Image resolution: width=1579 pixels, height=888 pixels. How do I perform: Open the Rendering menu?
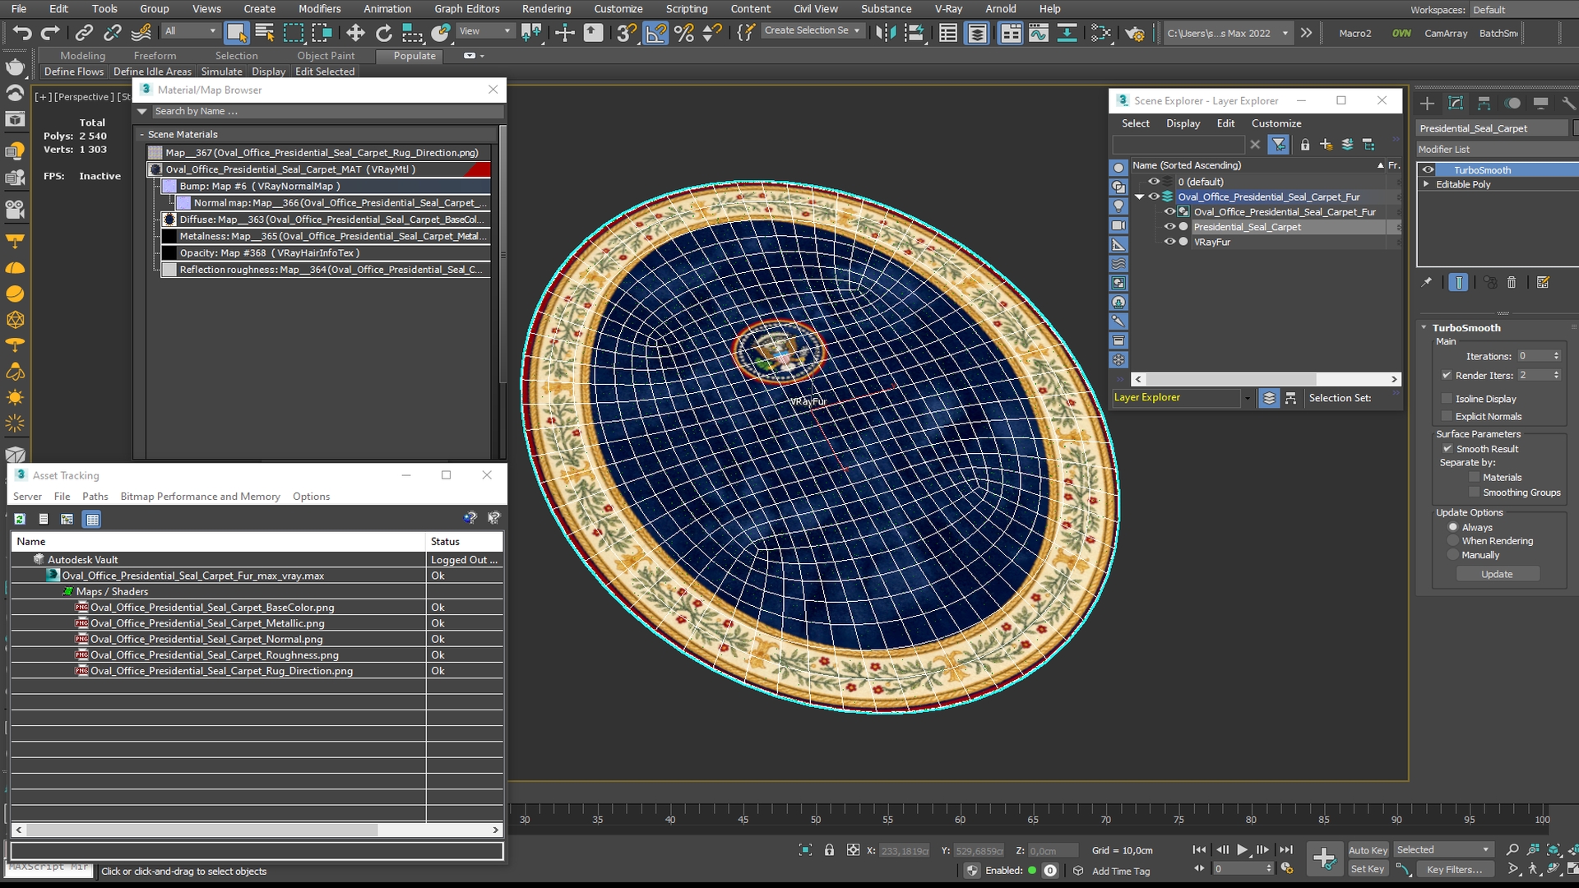click(546, 9)
